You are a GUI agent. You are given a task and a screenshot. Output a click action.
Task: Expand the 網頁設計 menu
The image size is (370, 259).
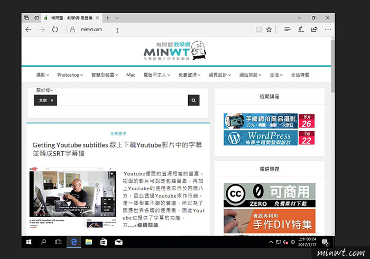(x=220, y=75)
